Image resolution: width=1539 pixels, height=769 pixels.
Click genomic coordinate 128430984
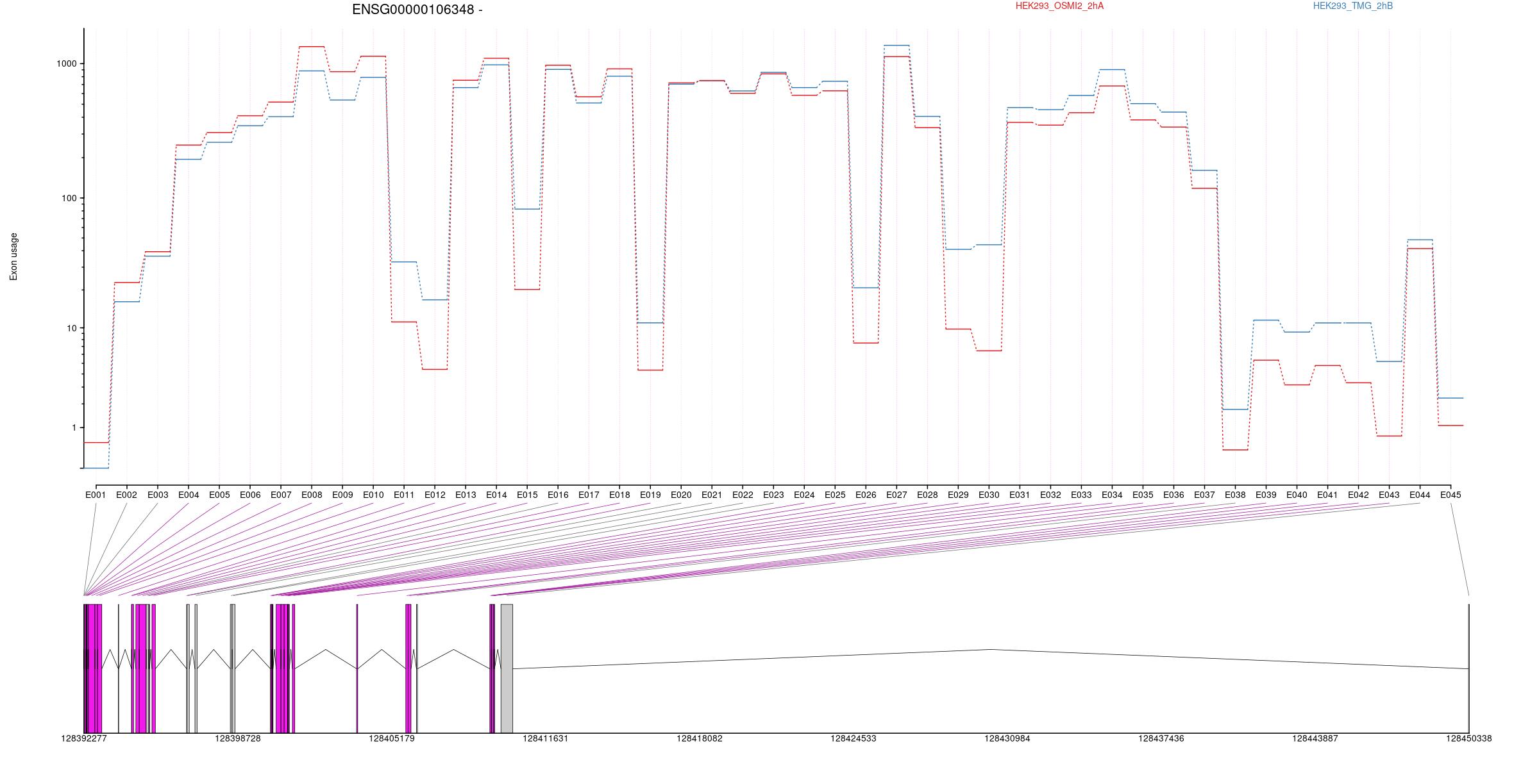(1007, 738)
